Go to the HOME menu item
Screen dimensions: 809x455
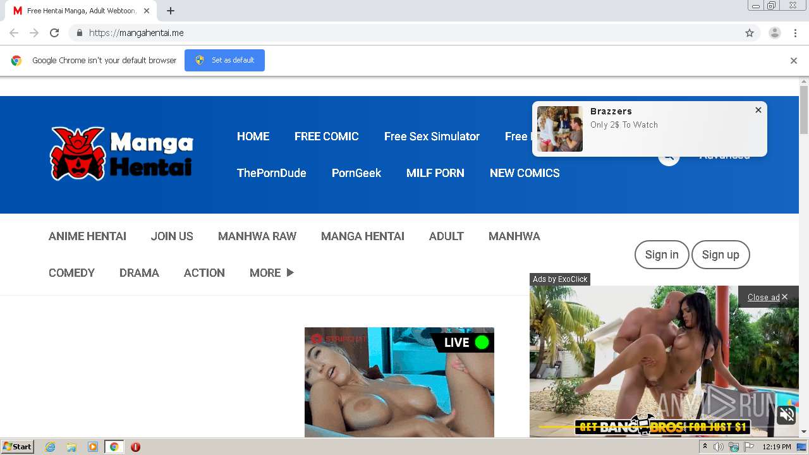point(253,136)
